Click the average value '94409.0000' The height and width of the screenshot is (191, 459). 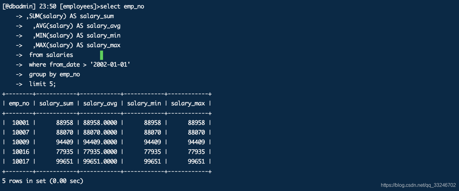pyautogui.click(x=100, y=142)
